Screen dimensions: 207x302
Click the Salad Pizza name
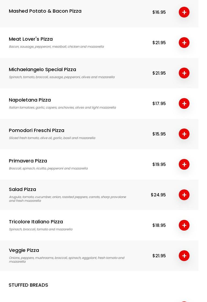pyautogui.click(x=22, y=189)
